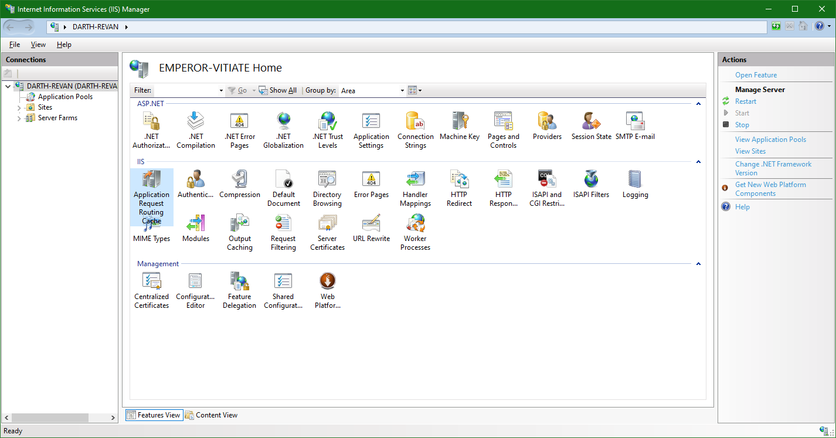Viewport: 836px width, 438px height.
Task: Open the MIME Types feature
Action: 151,229
